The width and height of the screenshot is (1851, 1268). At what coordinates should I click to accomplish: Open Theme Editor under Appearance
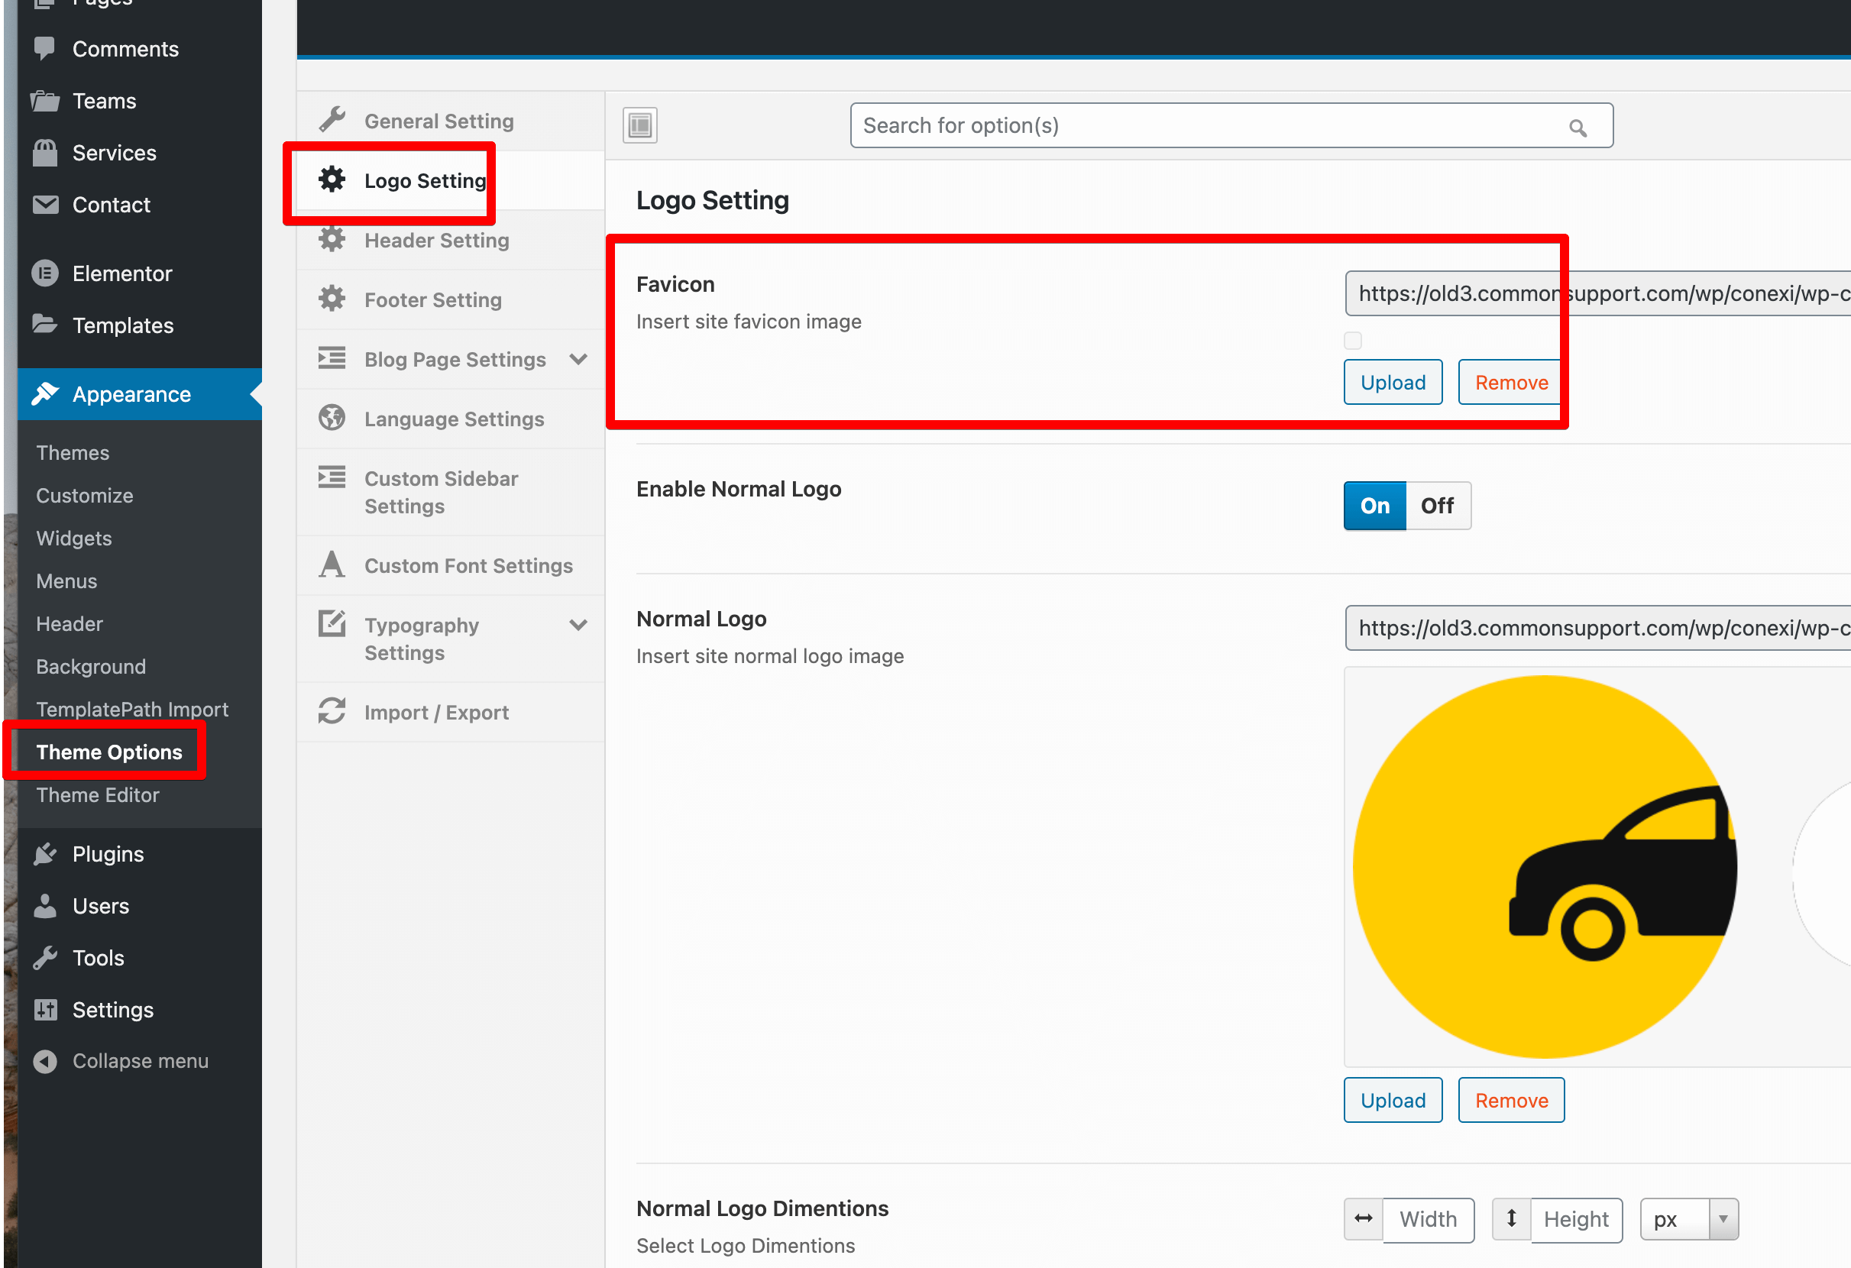coord(97,795)
